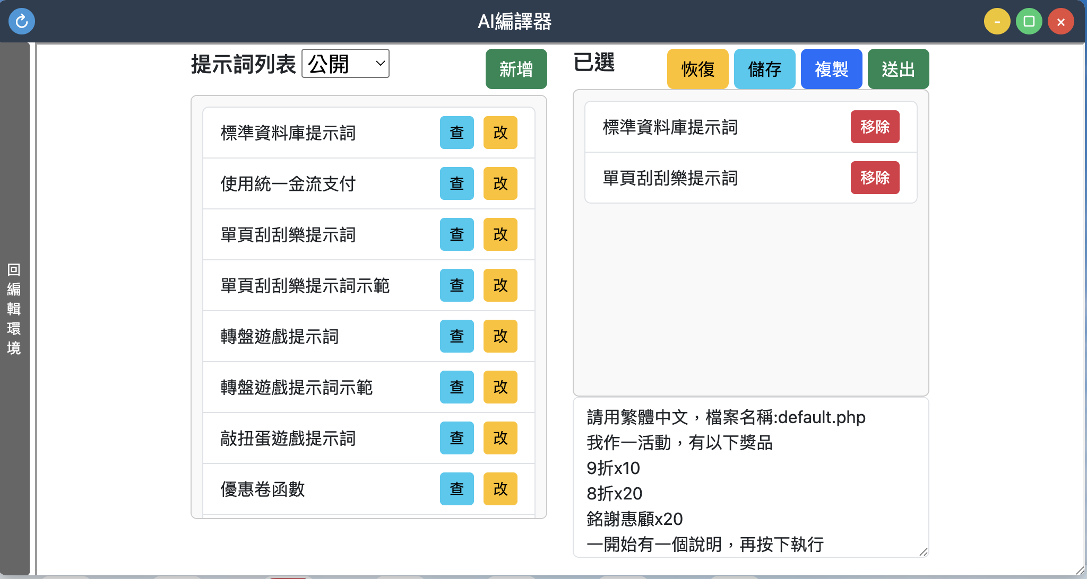Click the refresh icon in title bar
Image resolution: width=1087 pixels, height=579 pixels.
pyautogui.click(x=22, y=22)
